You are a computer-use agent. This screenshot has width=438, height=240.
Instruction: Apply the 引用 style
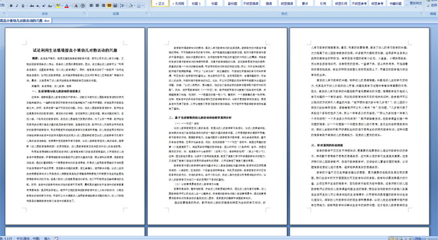tap(323, 3)
